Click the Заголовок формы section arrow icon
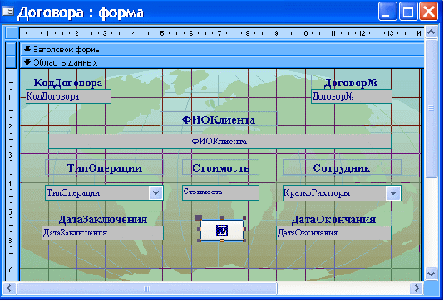Viewport: 444px width, 301px height. (x=27, y=50)
